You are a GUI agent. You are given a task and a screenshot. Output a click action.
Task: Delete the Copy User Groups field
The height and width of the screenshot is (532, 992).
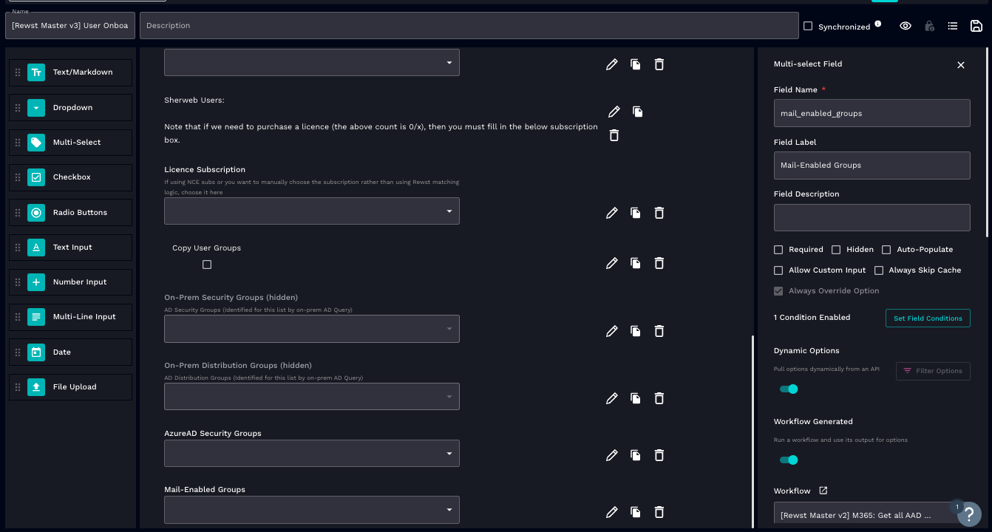(659, 263)
